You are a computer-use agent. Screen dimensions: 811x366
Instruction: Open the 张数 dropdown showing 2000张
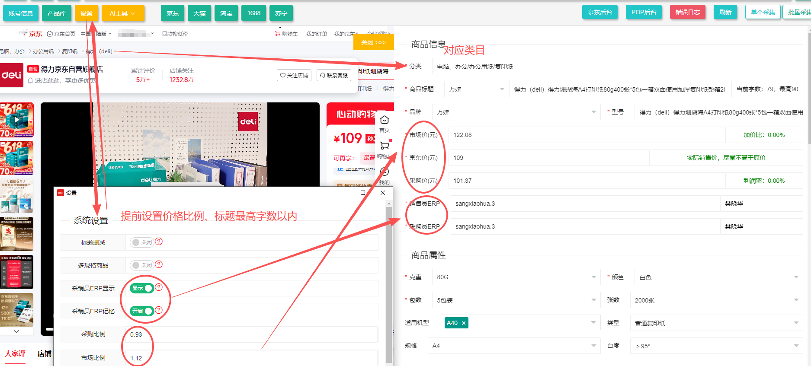[x=716, y=300]
